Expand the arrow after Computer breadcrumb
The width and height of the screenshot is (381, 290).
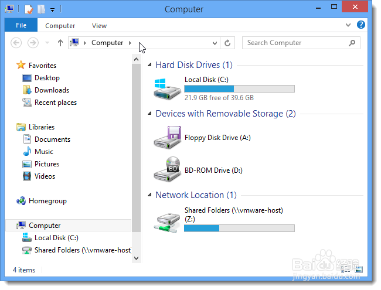[x=130, y=43]
